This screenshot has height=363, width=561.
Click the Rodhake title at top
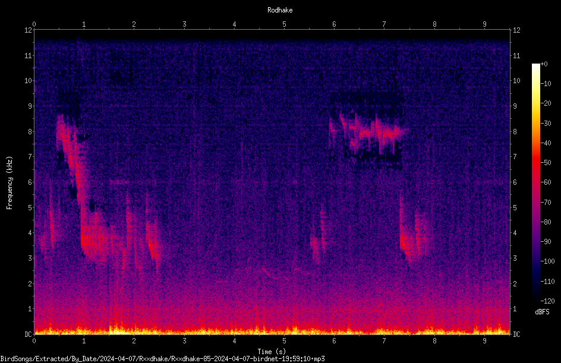[x=280, y=10]
